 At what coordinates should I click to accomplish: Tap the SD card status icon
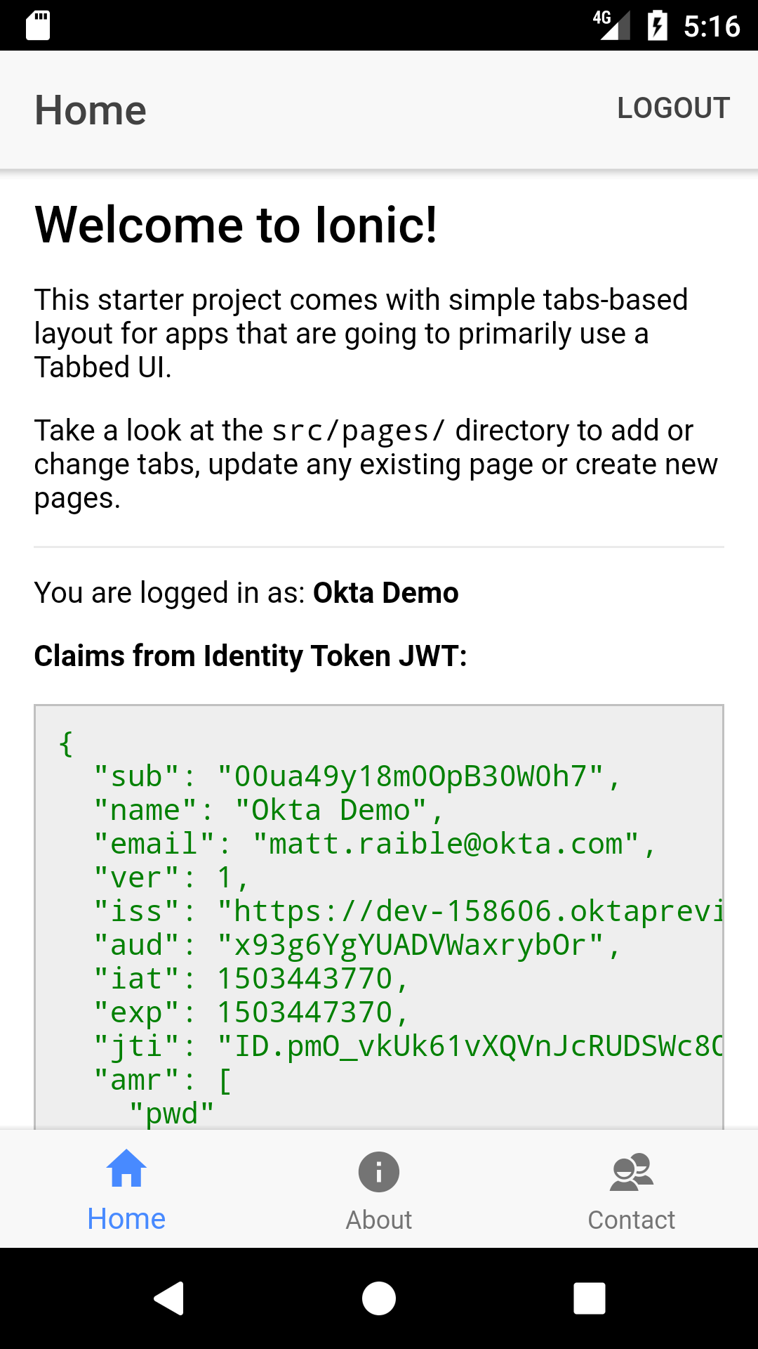(38, 26)
